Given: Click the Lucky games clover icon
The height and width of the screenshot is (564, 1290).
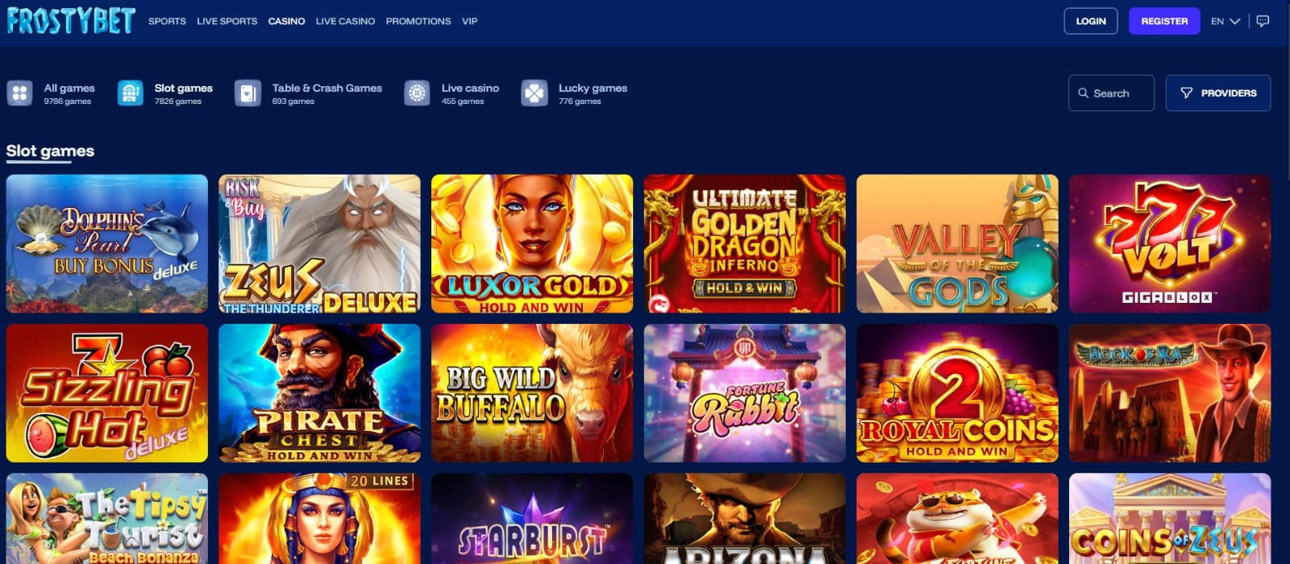Looking at the screenshot, I should (x=534, y=93).
